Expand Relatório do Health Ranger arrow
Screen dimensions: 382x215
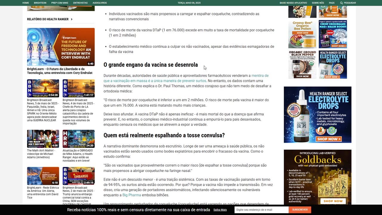(x=72, y=19)
